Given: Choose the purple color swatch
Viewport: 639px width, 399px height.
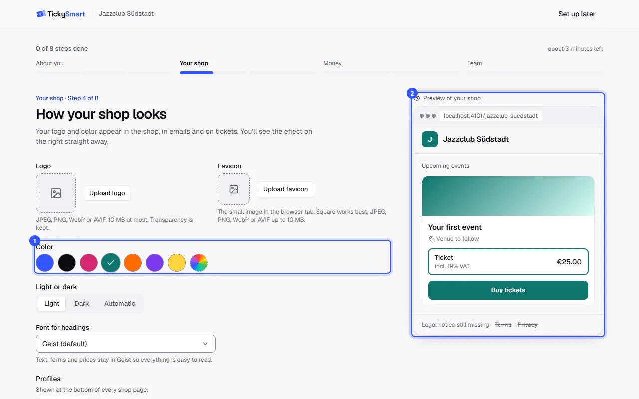Looking at the screenshot, I should pyautogui.click(x=155, y=262).
